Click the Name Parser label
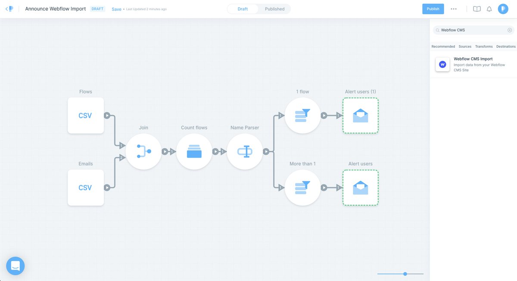Screen dimensions: 517x281 (245, 128)
